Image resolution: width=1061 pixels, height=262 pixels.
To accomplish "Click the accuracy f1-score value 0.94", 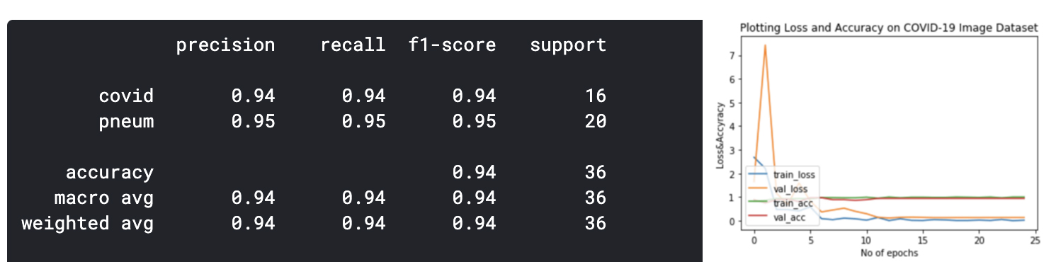I will (x=474, y=172).
